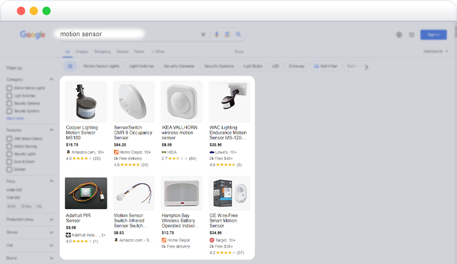This screenshot has width=457, height=264.
Task: Click the blue Sign in button
Action: point(433,35)
